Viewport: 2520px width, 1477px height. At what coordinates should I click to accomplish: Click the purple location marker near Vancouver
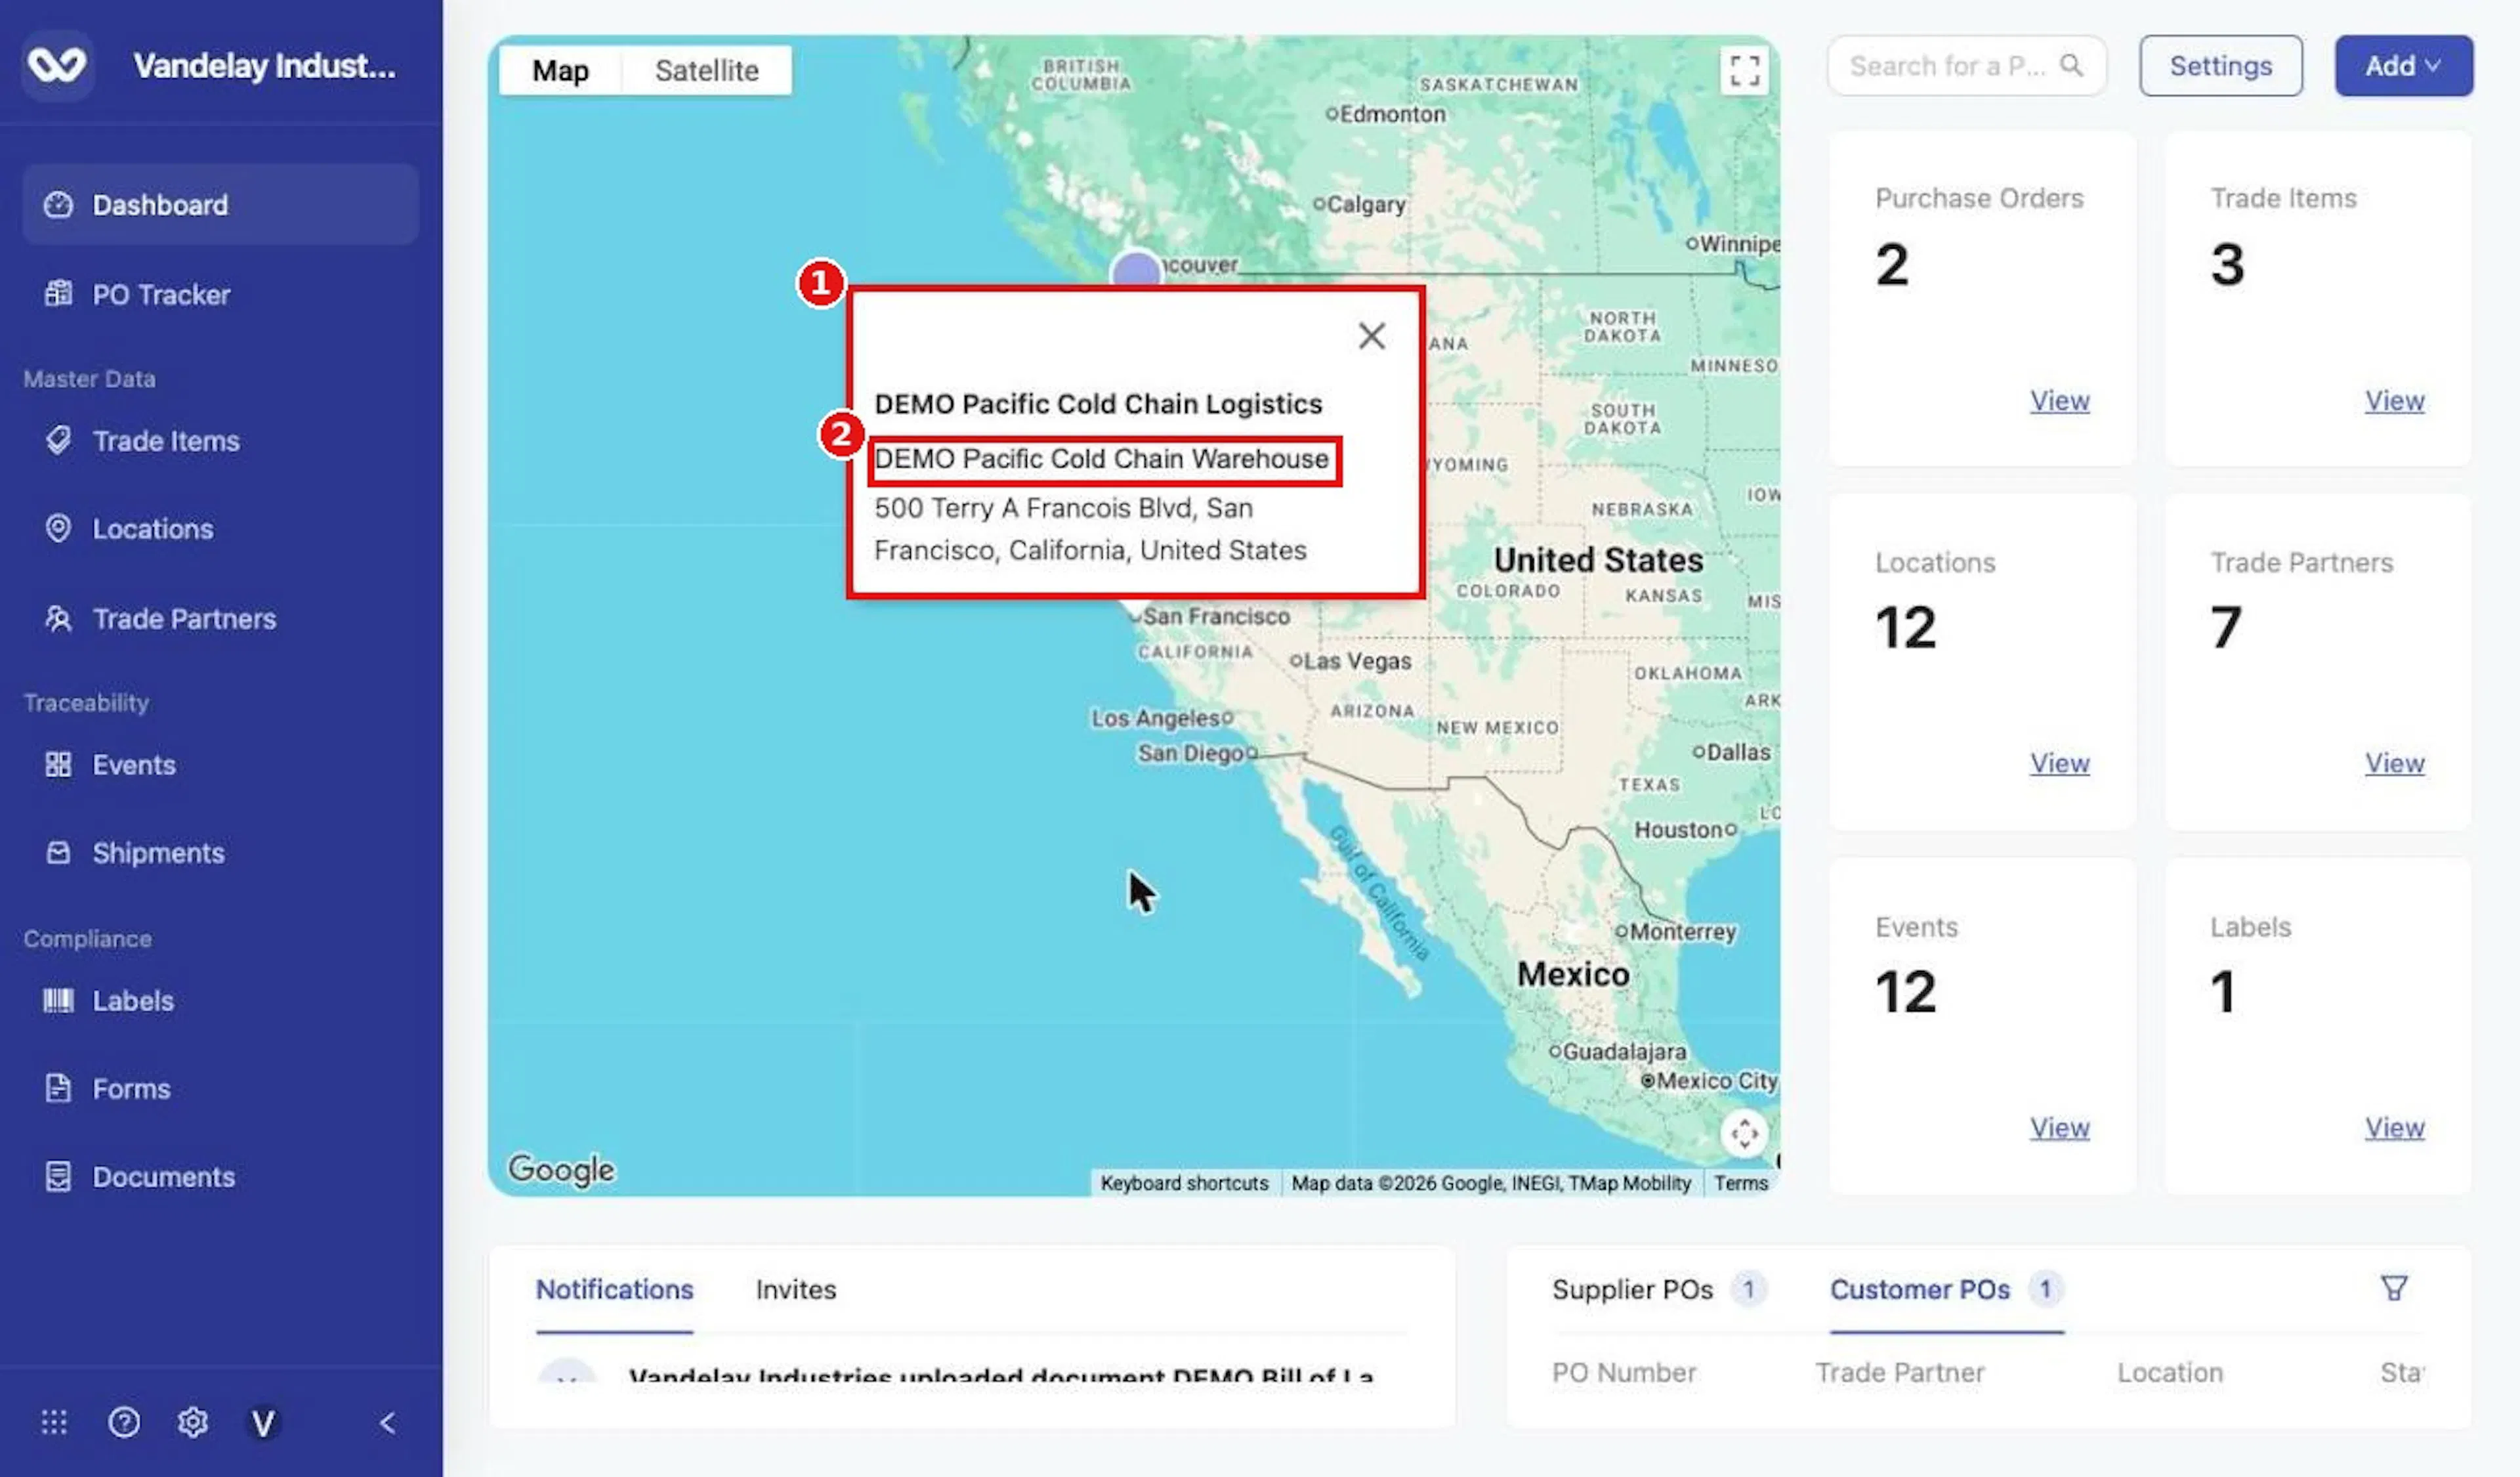pos(1136,268)
